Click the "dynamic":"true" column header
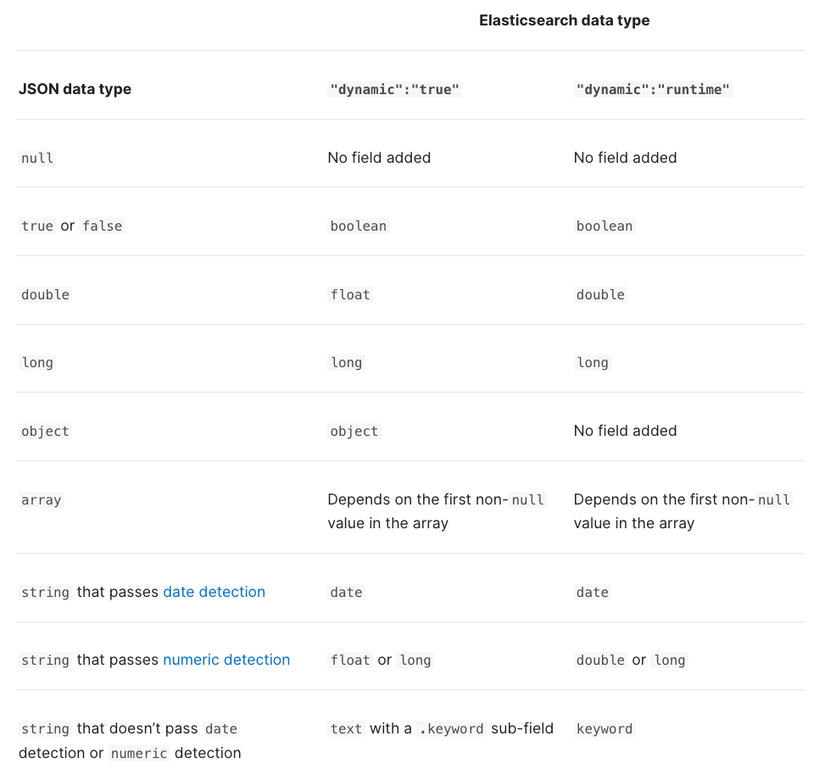The width and height of the screenshot is (819, 775). (x=394, y=89)
